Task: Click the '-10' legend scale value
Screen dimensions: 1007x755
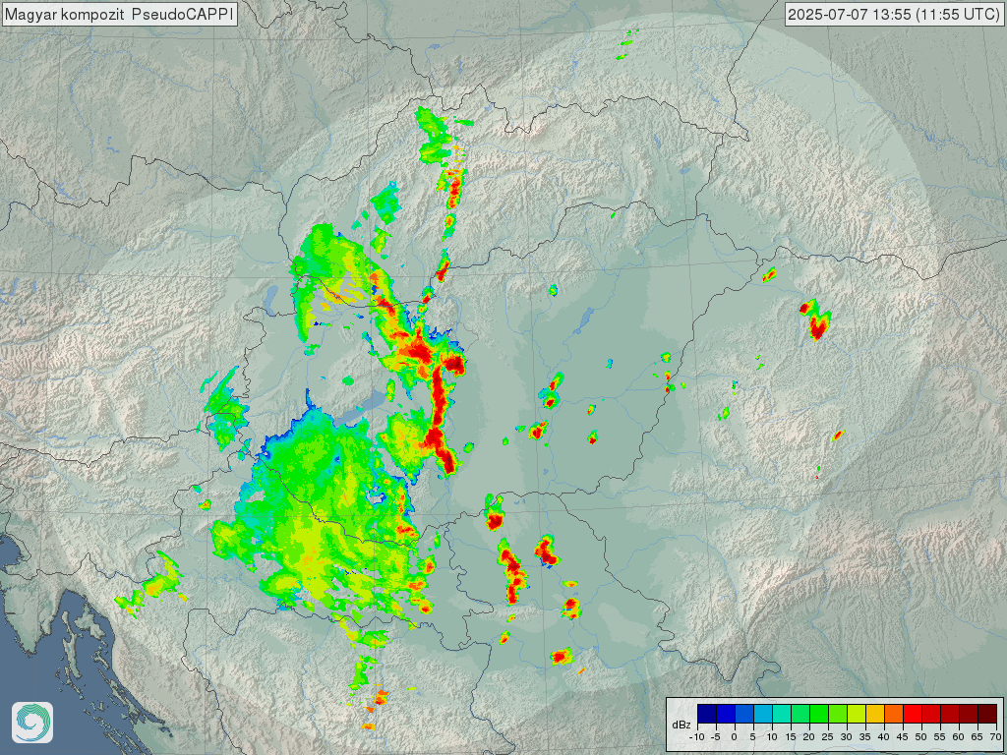Action: pos(697,737)
